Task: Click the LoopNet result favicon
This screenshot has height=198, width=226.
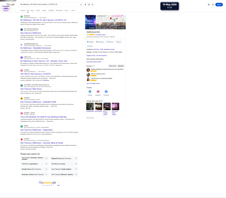Action: [22, 71]
